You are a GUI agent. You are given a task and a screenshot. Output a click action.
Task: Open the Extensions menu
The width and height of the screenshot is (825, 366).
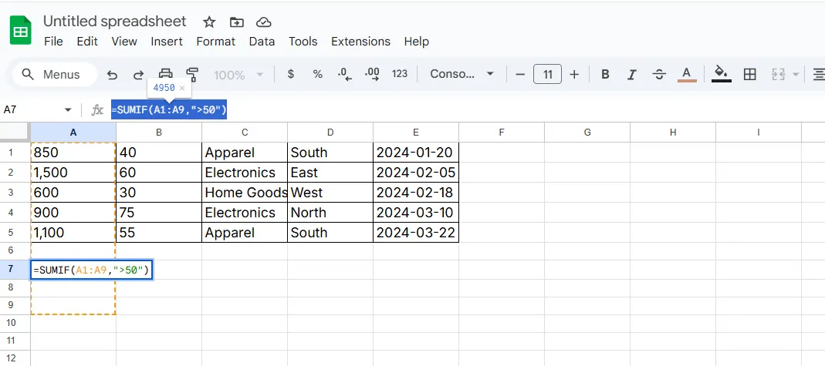(x=360, y=42)
